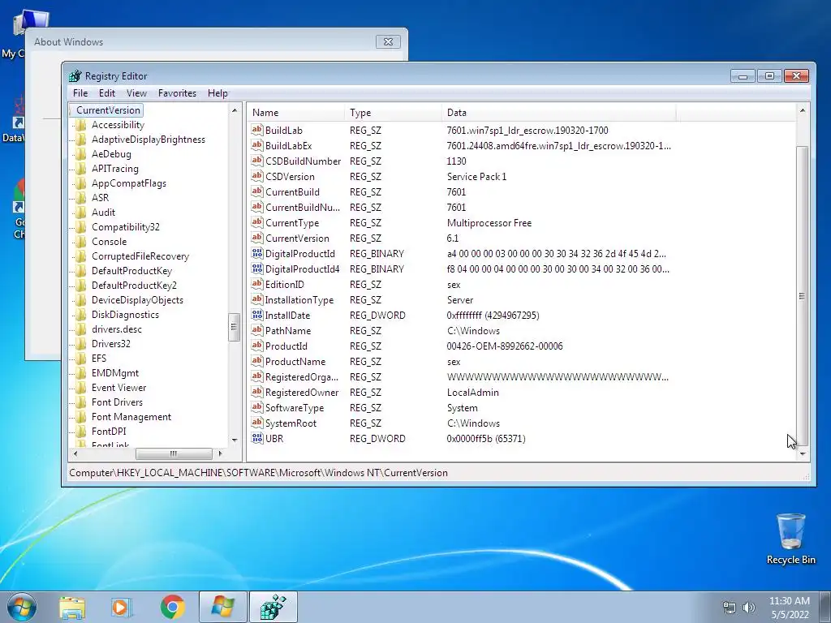Viewport: 831px width, 623px height.
Task: Click the key tree vertical scrollbar thumb
Action: coord(234,327)
